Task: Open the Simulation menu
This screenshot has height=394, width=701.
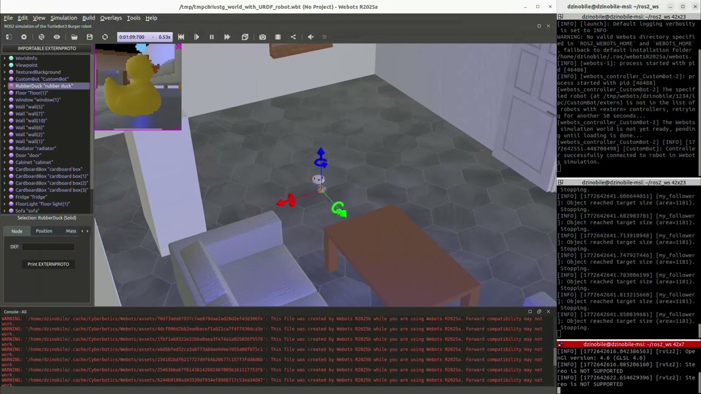Action: tap(64, 18)
